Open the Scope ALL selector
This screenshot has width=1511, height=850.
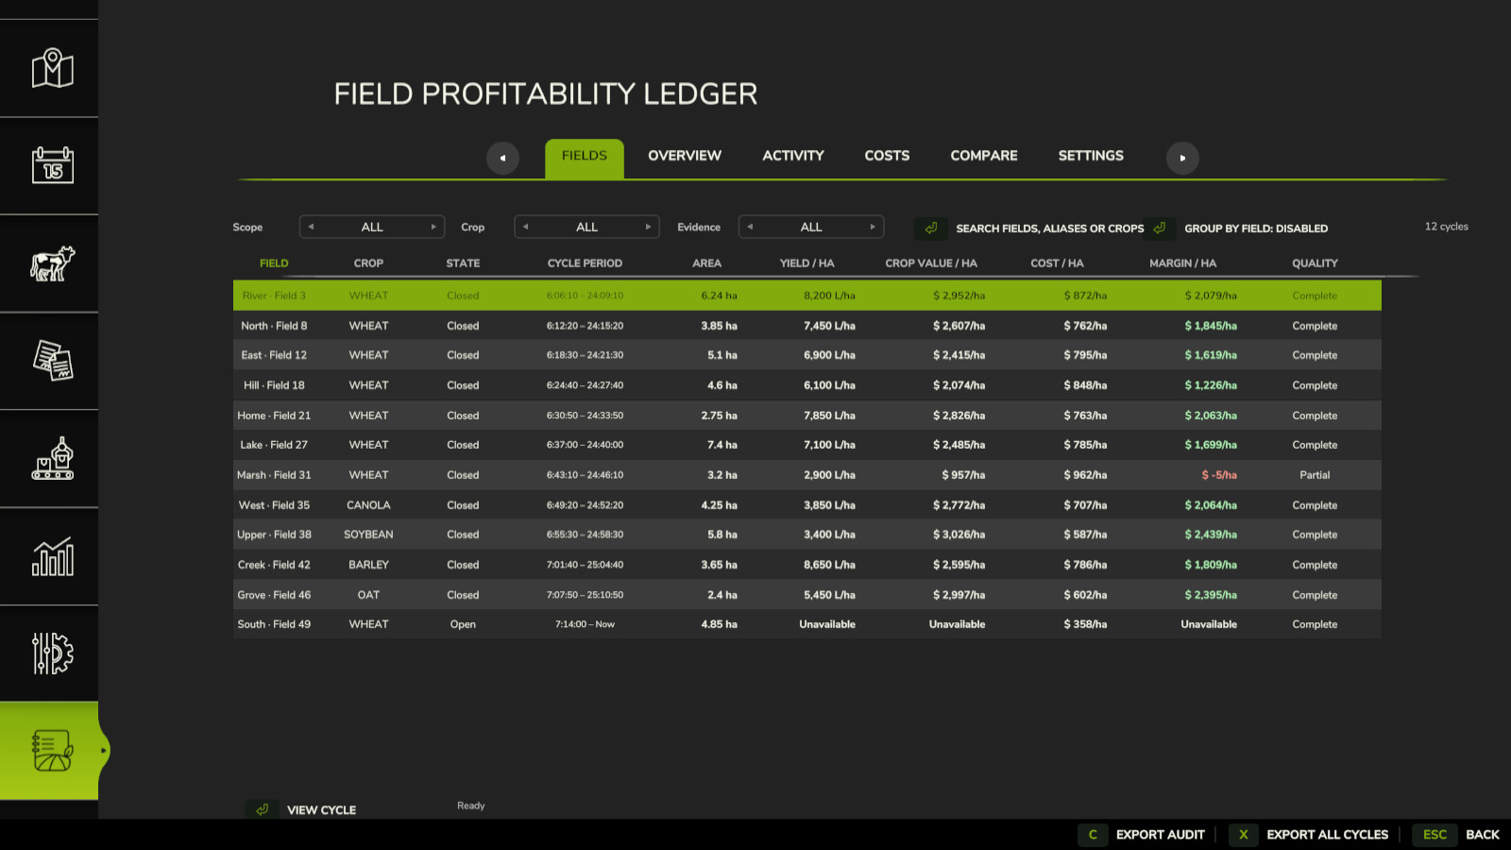(372, 227)
